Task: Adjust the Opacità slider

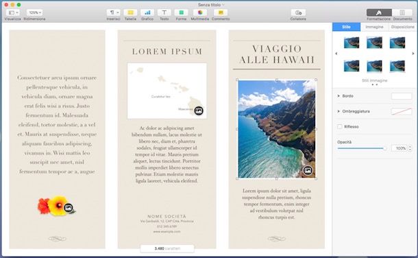Action: 362,148
